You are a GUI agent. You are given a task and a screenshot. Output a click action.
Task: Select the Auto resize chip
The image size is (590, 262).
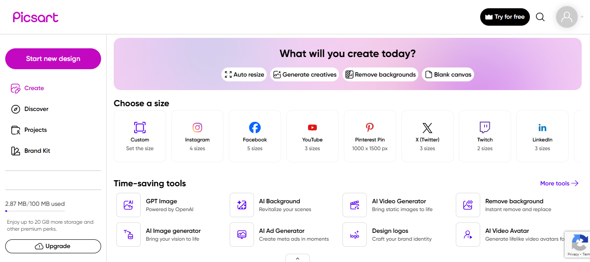pos(244,74)
